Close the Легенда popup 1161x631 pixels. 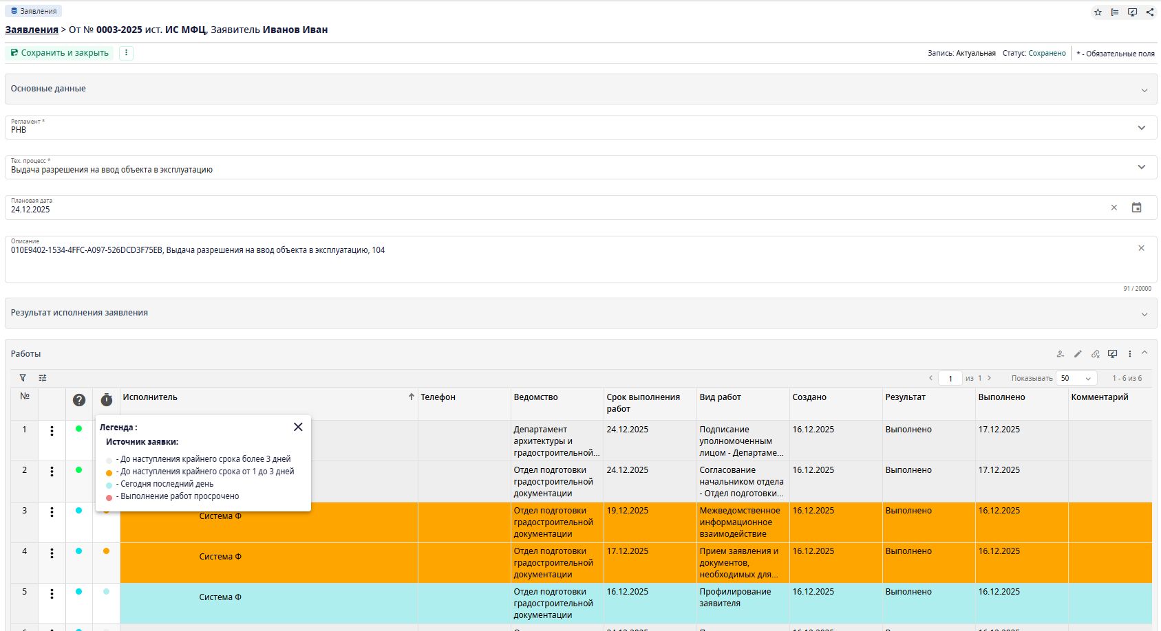pos(298,427)
